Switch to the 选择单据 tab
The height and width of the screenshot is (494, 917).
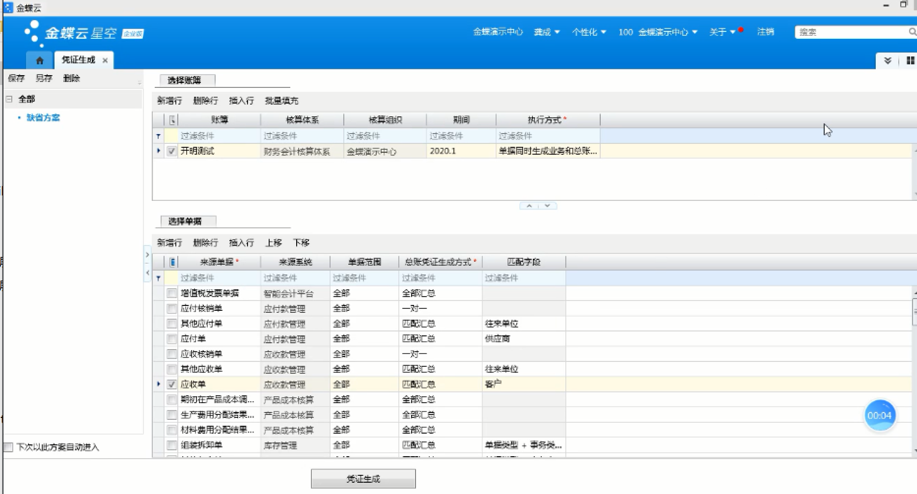185,221
